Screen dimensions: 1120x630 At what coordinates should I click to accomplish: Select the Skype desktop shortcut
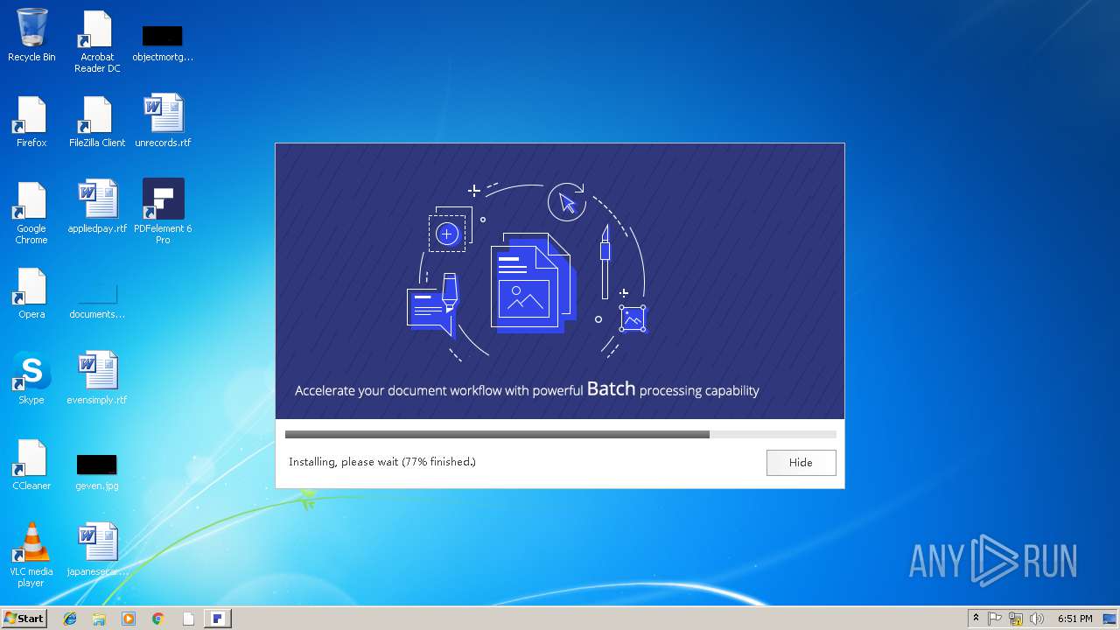(x=31, y=379)
